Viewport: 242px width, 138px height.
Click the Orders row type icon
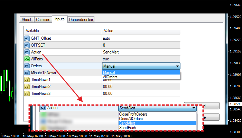click(27, 66)
